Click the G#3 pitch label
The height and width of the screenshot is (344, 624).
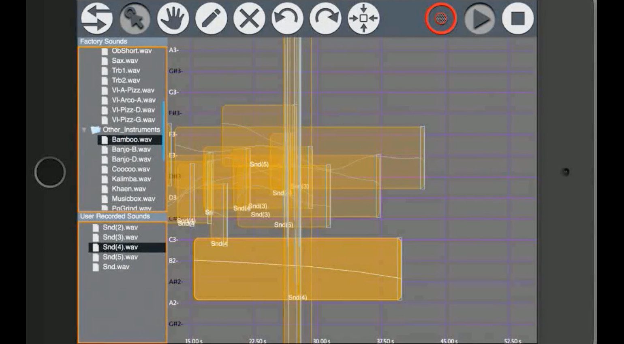coord(175,71)
